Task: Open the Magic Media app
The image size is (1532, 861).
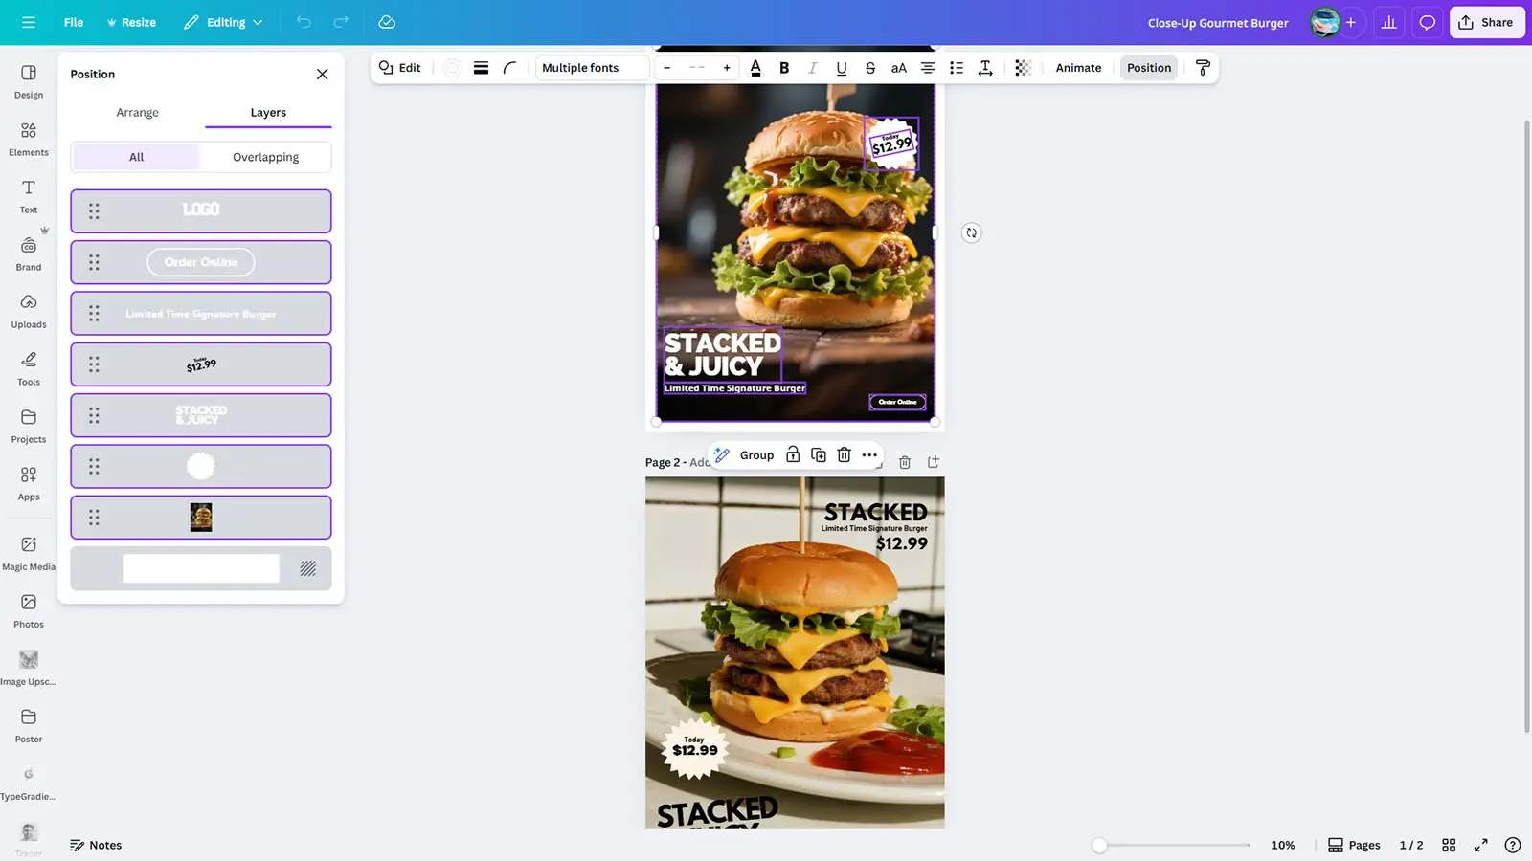Action: (x=29, y=553)
